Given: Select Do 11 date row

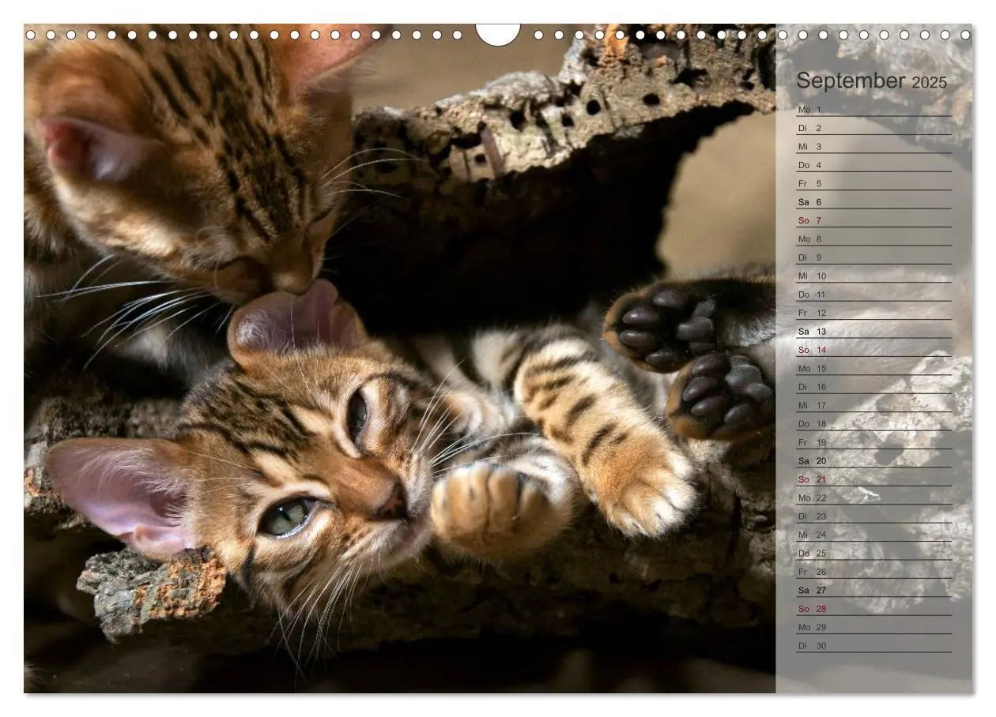Looking at the screenshot, I should pyautogui.click(x=873, y=294).
